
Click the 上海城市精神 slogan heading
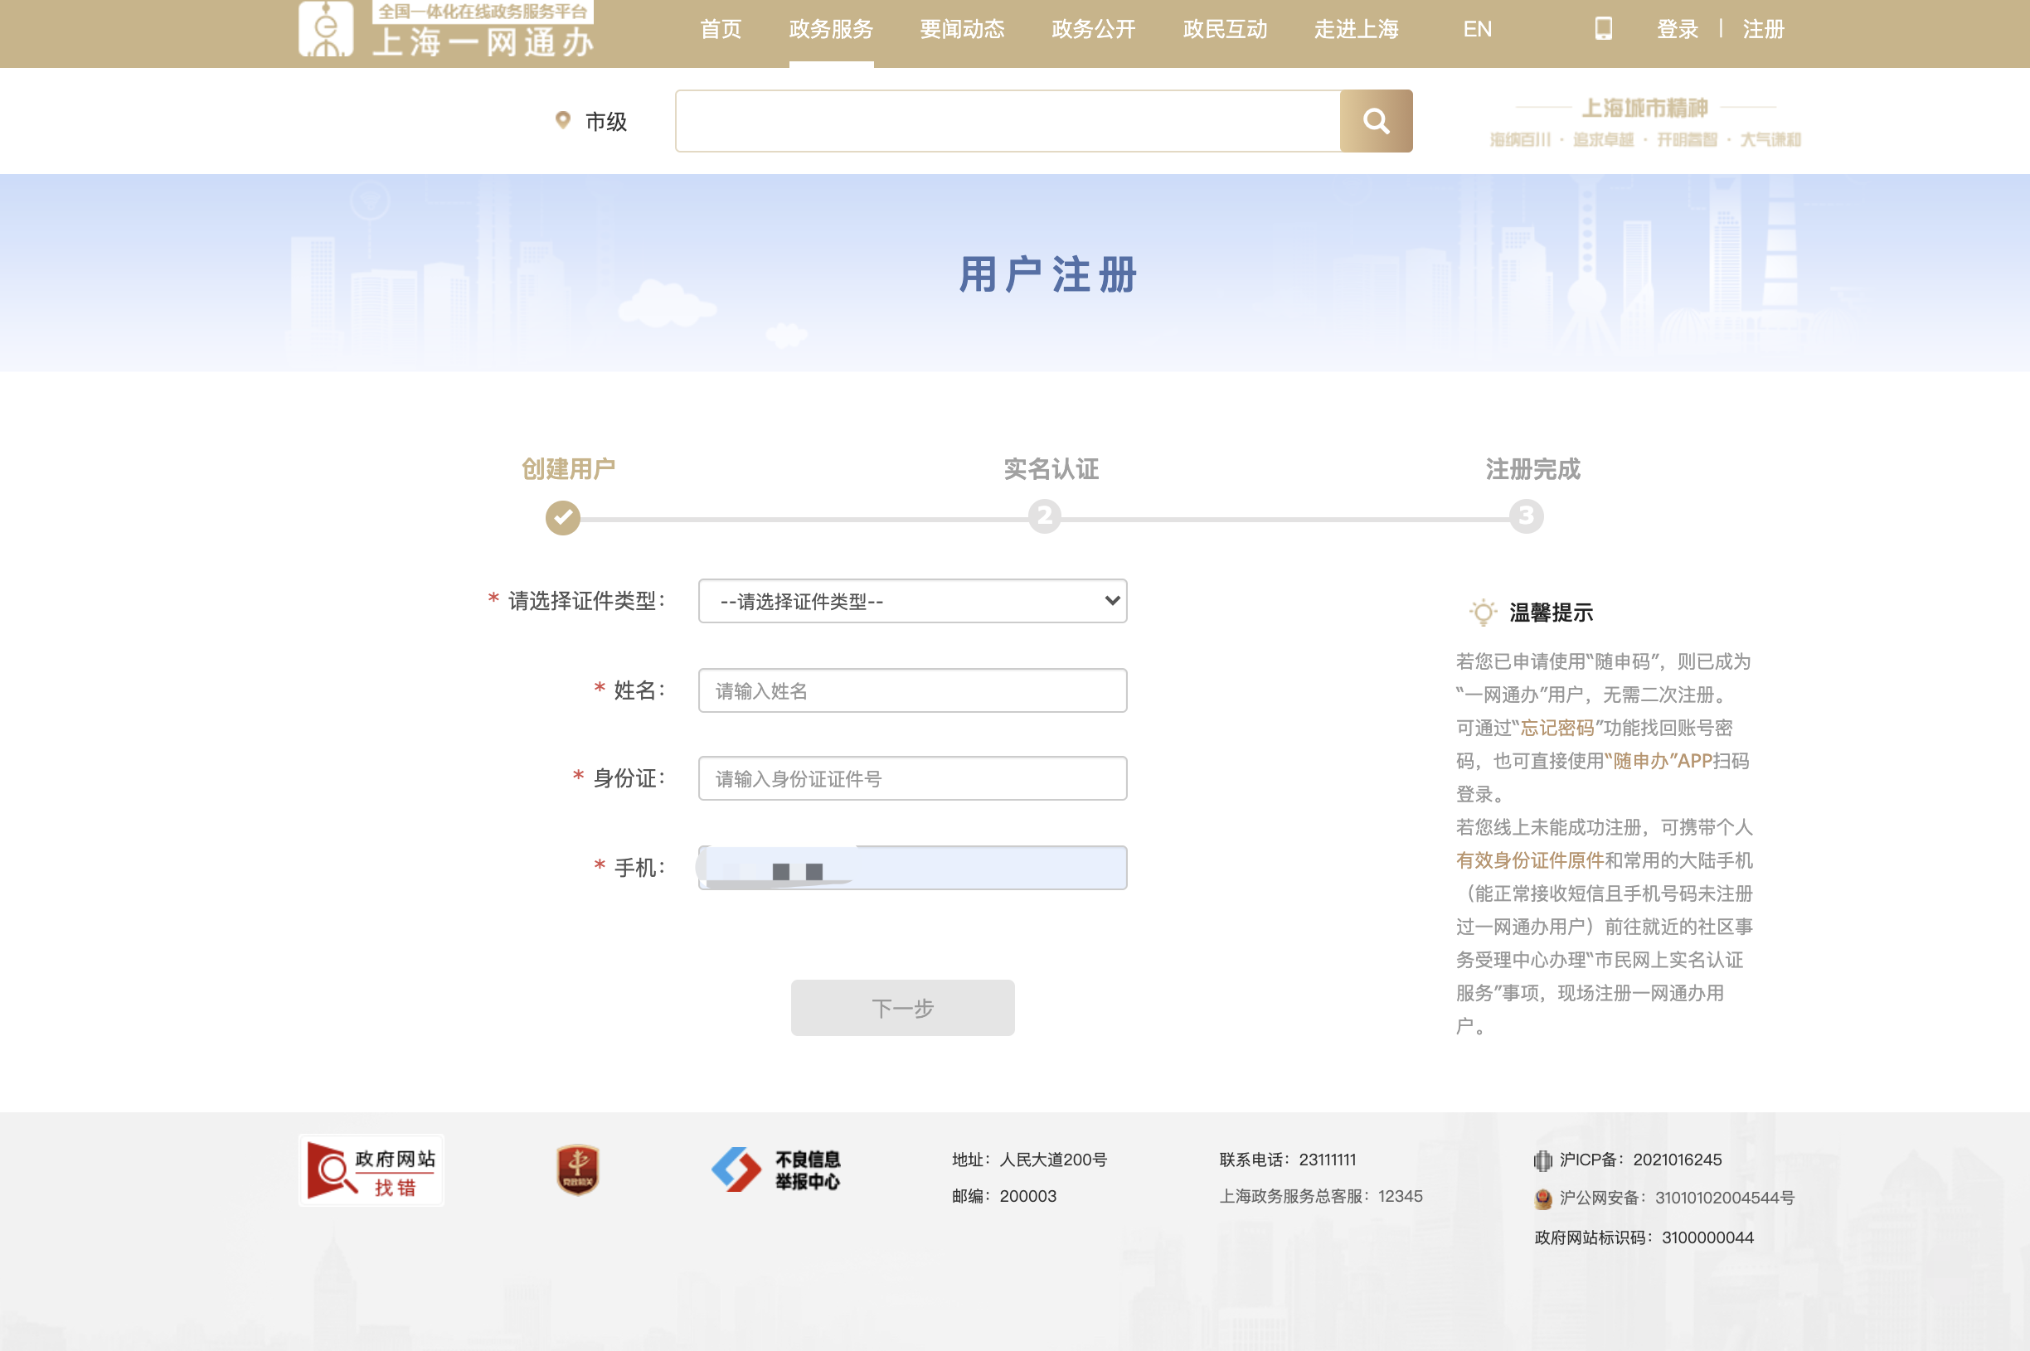click(x=1644, y=108)
